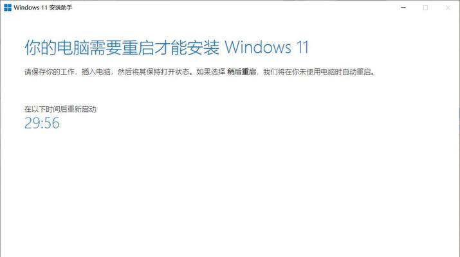
Task: Click the label 在以下时间后重新启动
Action: (60, 109)
